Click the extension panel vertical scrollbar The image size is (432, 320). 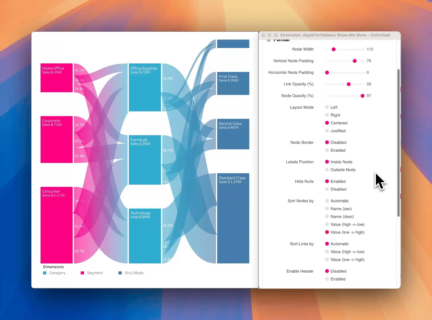[398, 142]
